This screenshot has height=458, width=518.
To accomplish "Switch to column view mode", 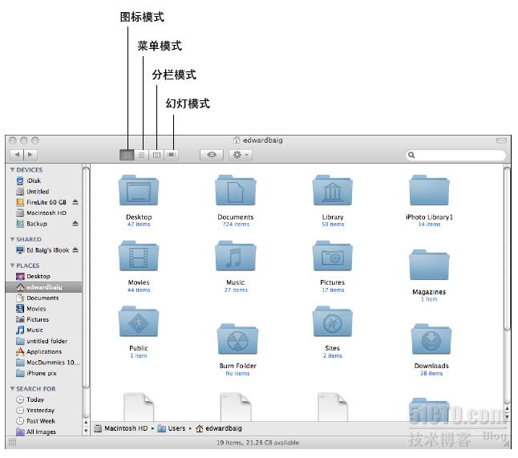I will pos(156,155).
